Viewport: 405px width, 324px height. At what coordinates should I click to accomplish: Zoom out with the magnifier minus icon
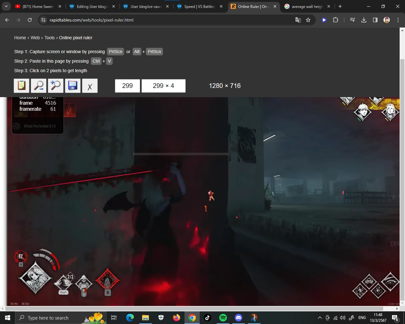pyautogui.click(x=39, y=86)
